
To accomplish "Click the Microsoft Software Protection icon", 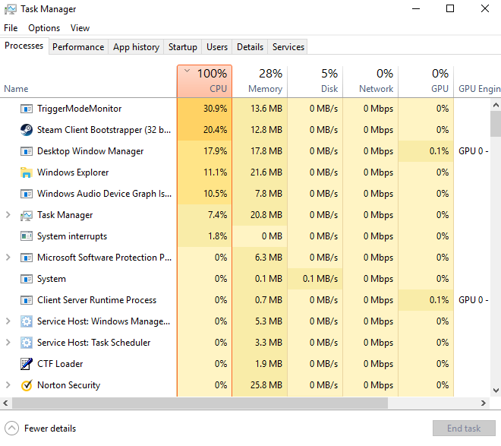I will click(27, 258).
